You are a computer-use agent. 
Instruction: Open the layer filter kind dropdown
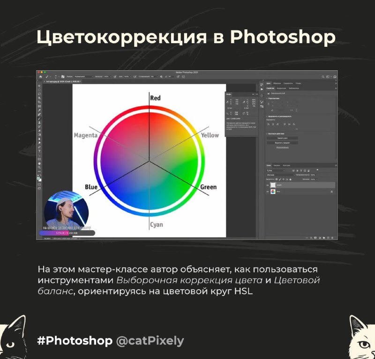point(276,171)
